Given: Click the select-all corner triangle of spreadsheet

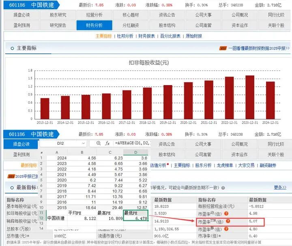Looking at the screenshot, I should [x=41, y=152].
